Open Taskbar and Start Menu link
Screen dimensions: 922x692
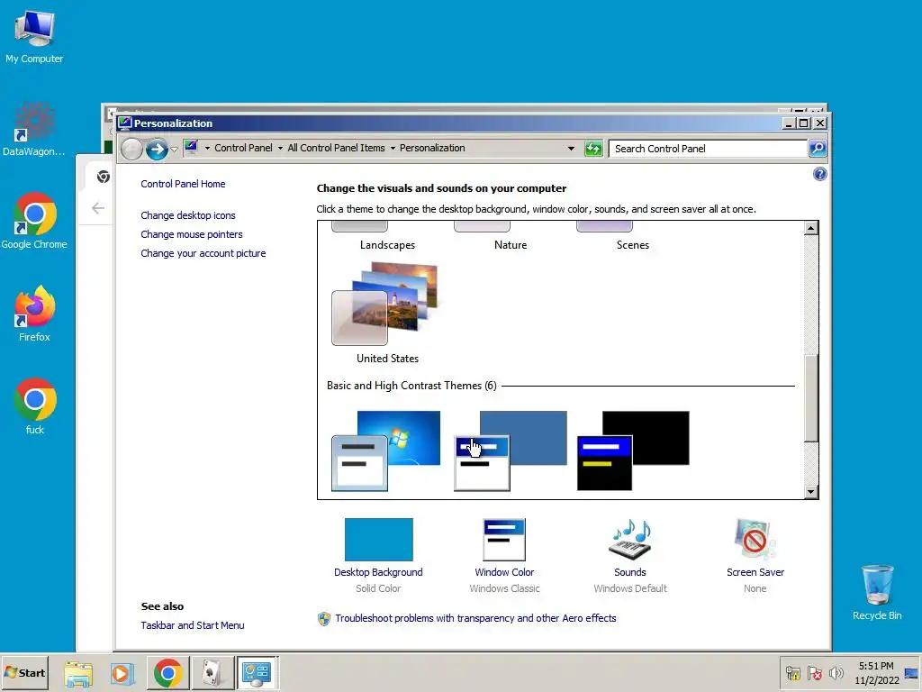[193, 625]
